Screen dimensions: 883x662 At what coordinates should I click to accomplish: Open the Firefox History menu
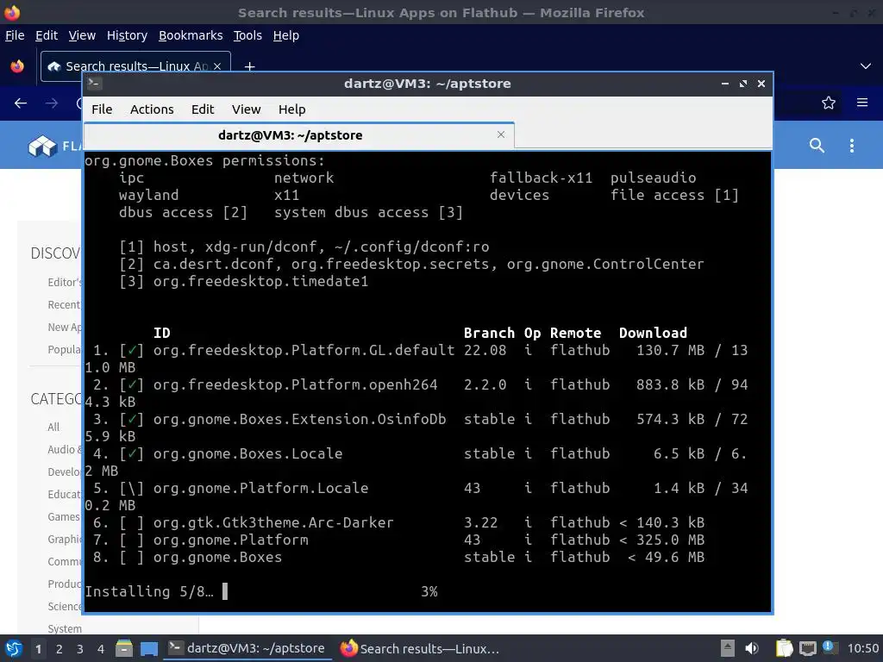[127, 35]
